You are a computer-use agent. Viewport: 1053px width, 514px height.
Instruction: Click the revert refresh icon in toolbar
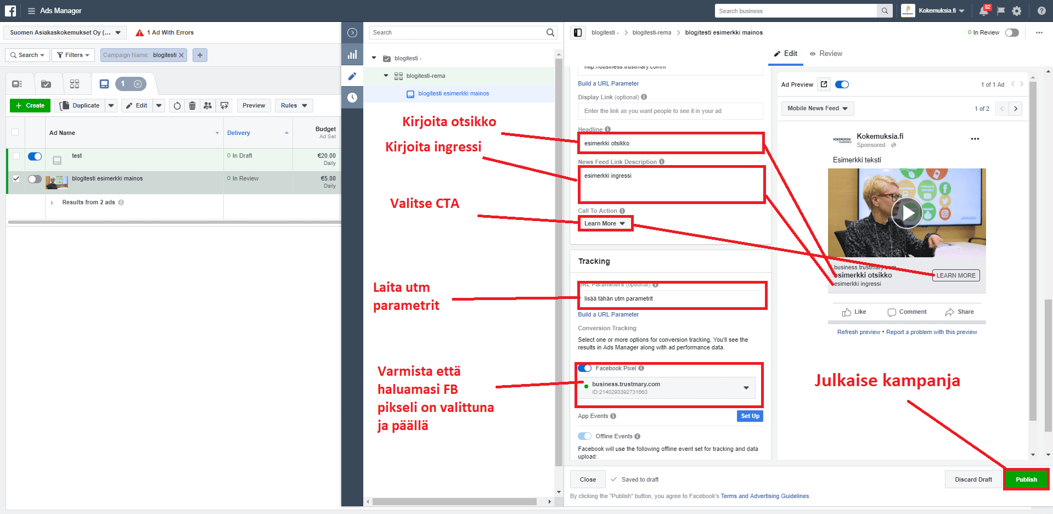coord(177,106)
